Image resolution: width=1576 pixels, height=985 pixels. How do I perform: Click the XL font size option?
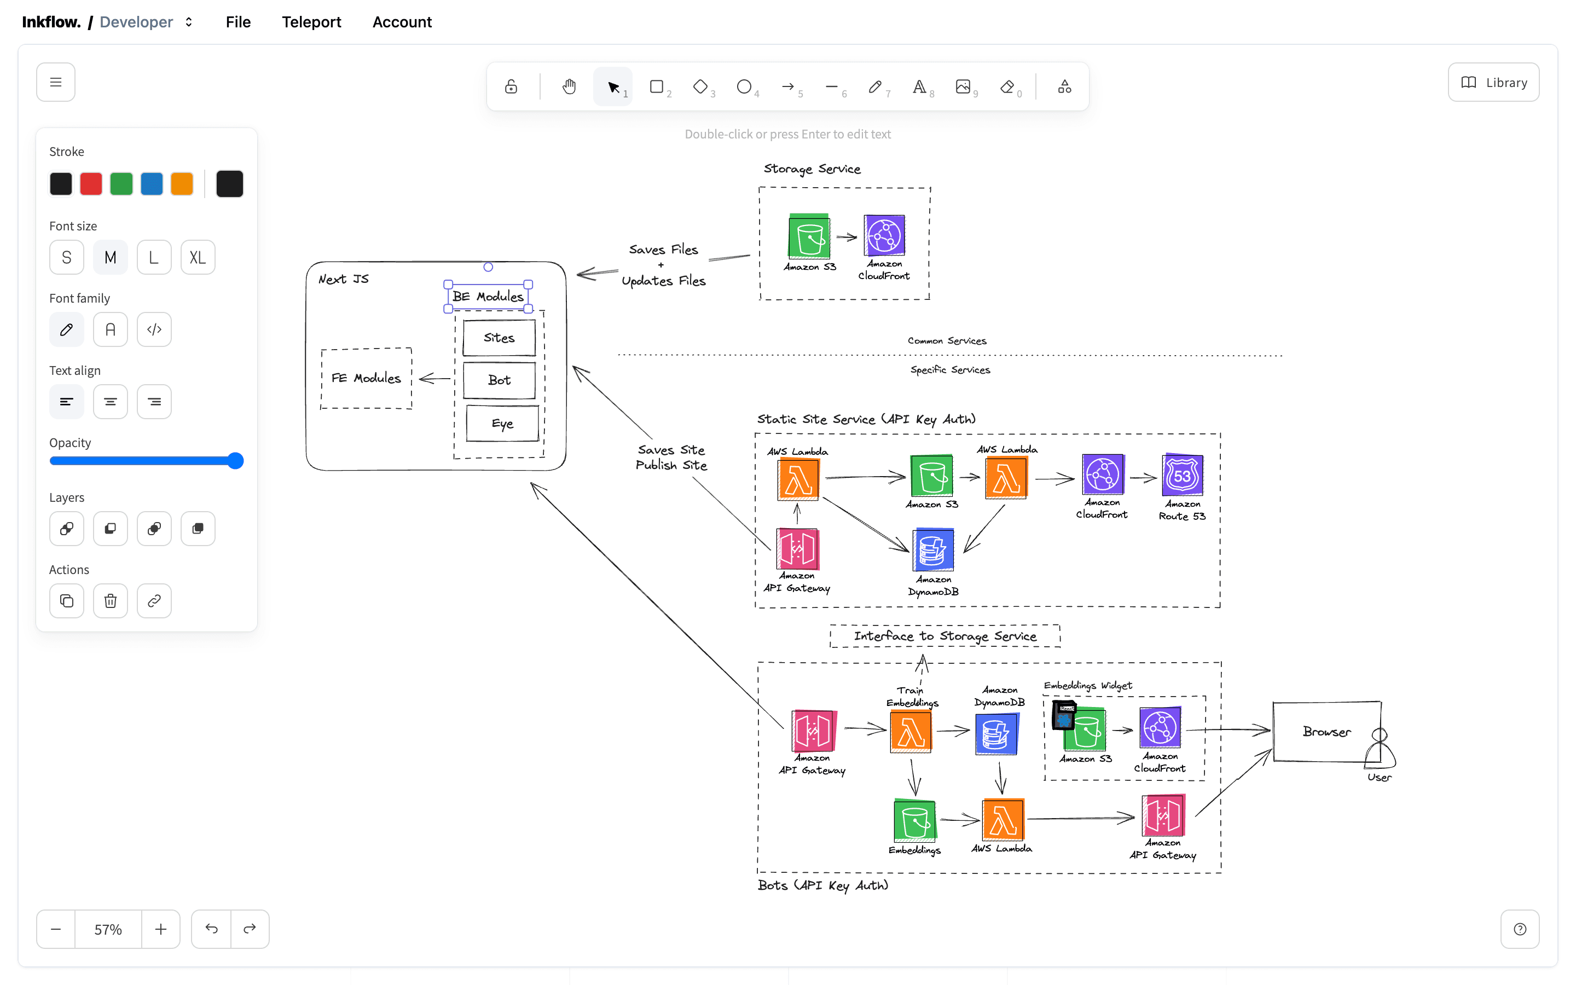click(x=199, y=257)
